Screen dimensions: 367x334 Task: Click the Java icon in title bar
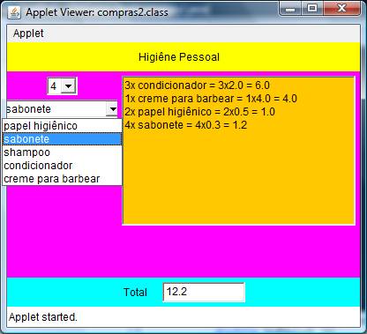pyautogui.click(x=14, y=12)
